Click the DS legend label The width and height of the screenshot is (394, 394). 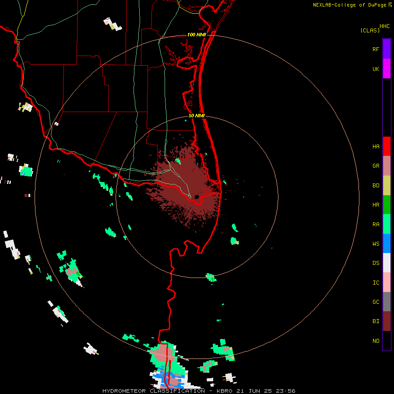point(376,263)
